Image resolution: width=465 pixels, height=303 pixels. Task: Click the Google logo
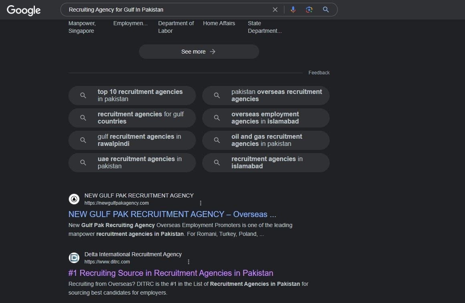pyautogui.click(x=24, y=10)
